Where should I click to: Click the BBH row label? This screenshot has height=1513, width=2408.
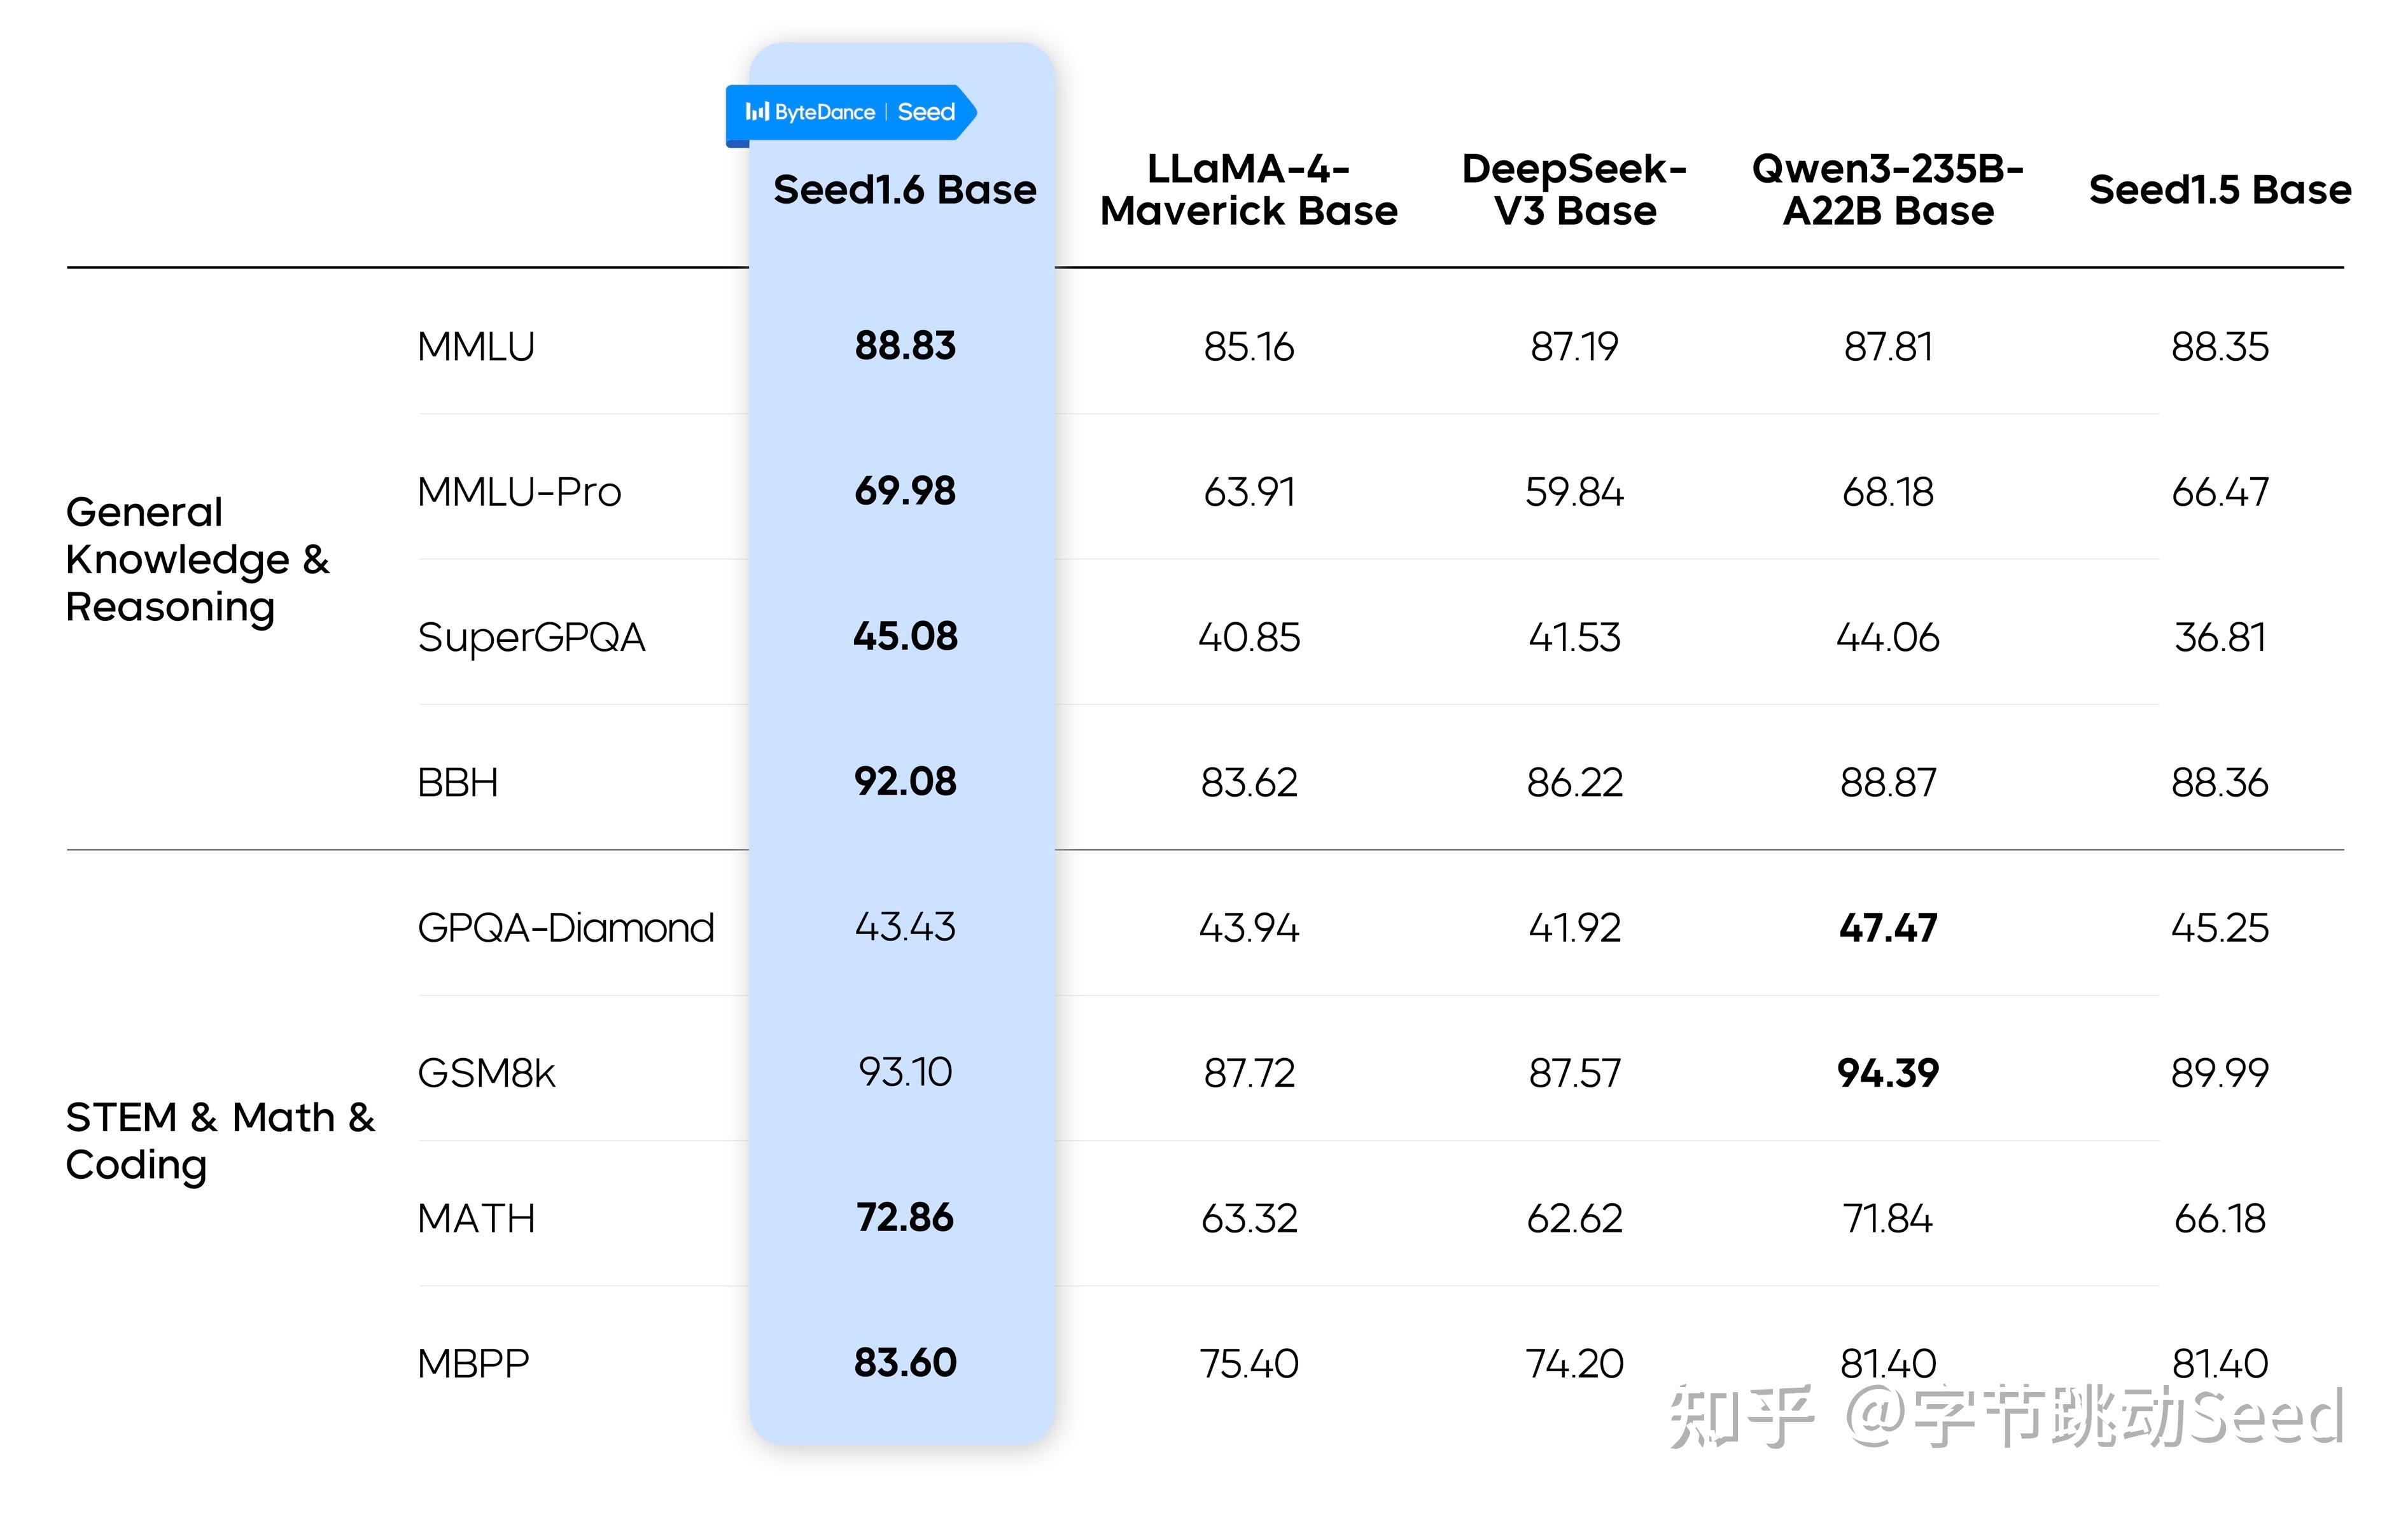[x=458, y=783]
